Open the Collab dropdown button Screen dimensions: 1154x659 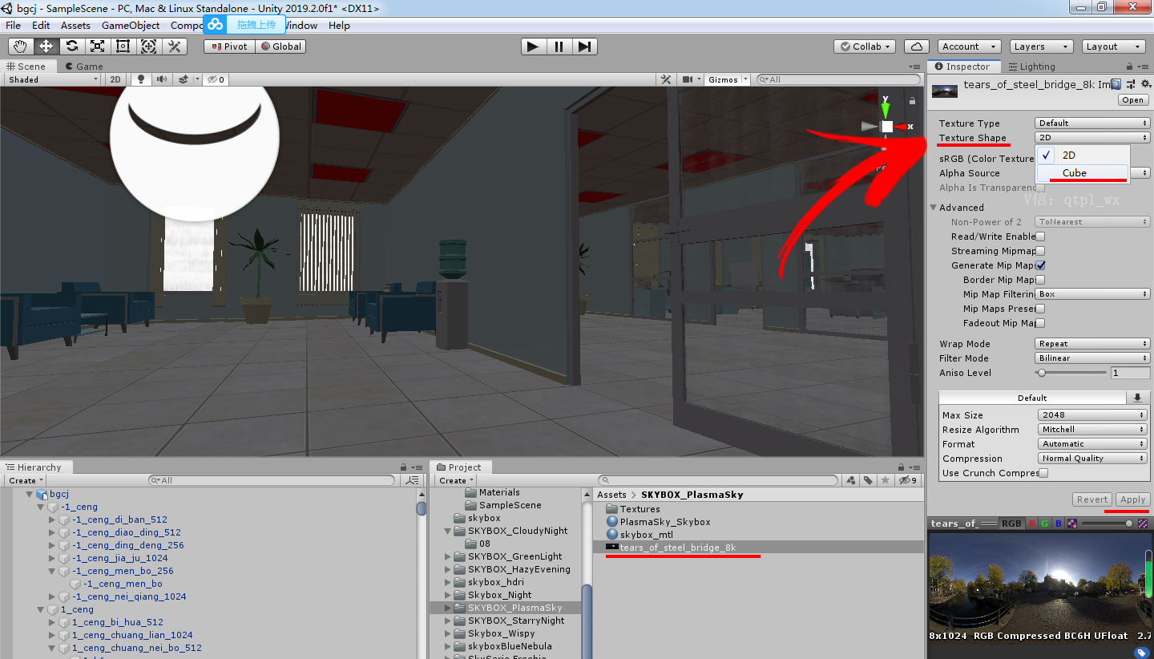pos(865,46)
